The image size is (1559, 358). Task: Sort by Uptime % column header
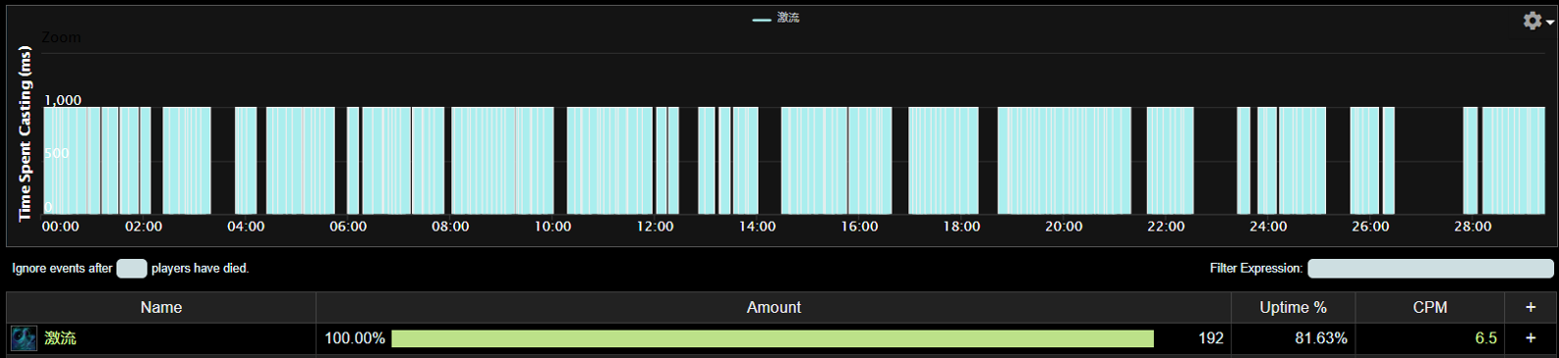coord(1293,307)
